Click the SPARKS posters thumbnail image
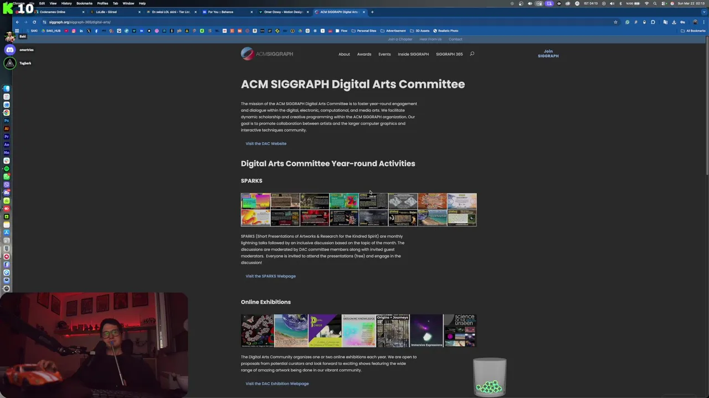 (358, 210)
